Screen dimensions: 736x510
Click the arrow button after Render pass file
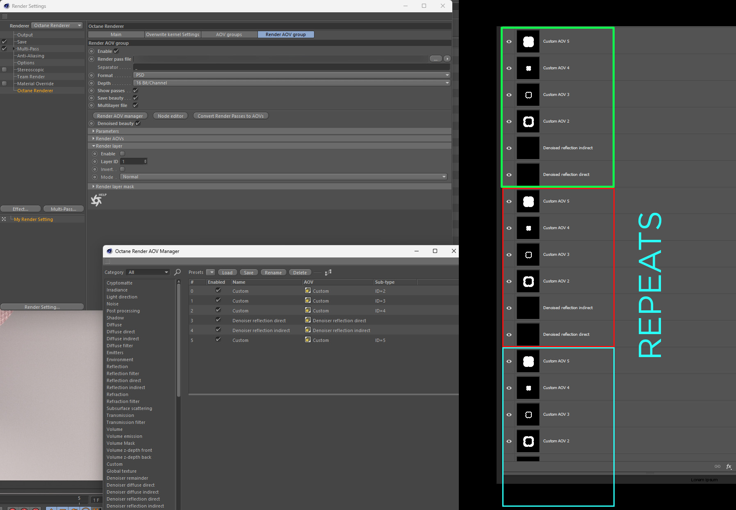(x=447, y=59)
